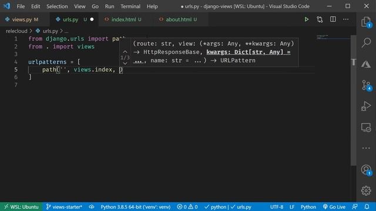Click on 'urlpatterns' on line 4
Viewport: 376px width, 211px height.
pos(48,62)
